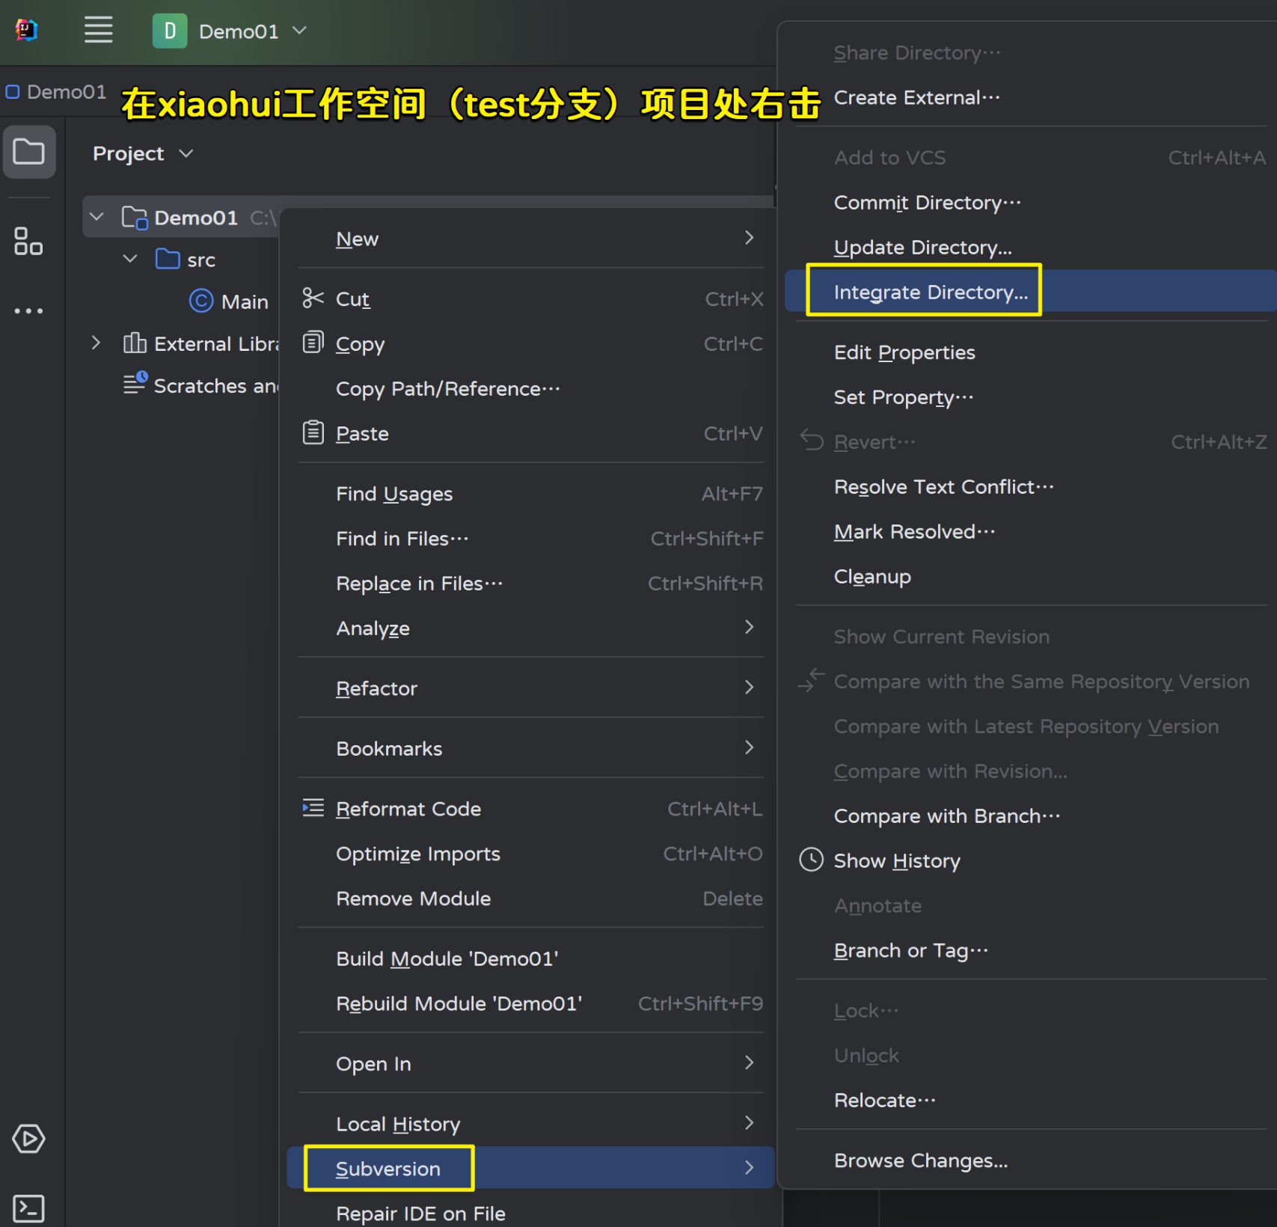This screenshot has height=1227, width=1277.
Task: Click the Show History clock icon
Action: (811, 860)
